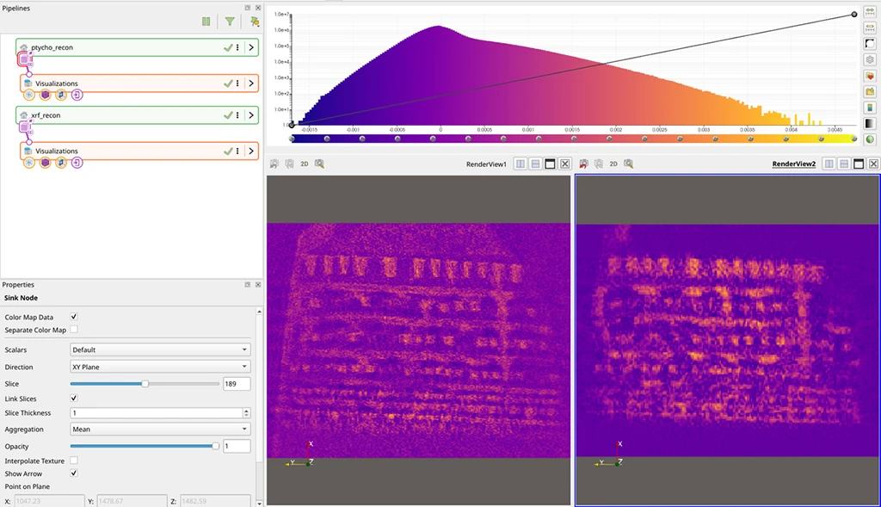Click the invert color map icon beside histogram
Image resolution: width=881 pixels, height=507 pixels.
pos(870,44)
